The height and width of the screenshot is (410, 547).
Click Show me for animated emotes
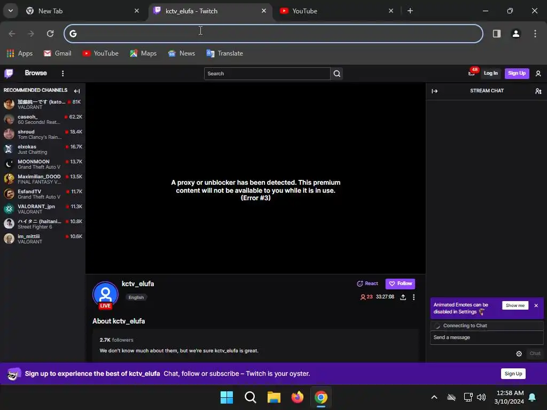pyautogui.click(x=515, y=305)
